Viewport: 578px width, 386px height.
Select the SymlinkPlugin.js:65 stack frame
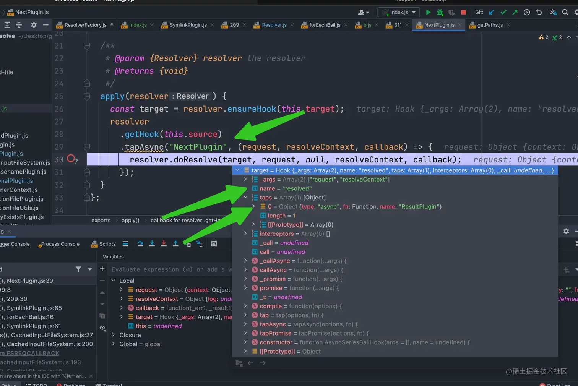pos(34,308)
